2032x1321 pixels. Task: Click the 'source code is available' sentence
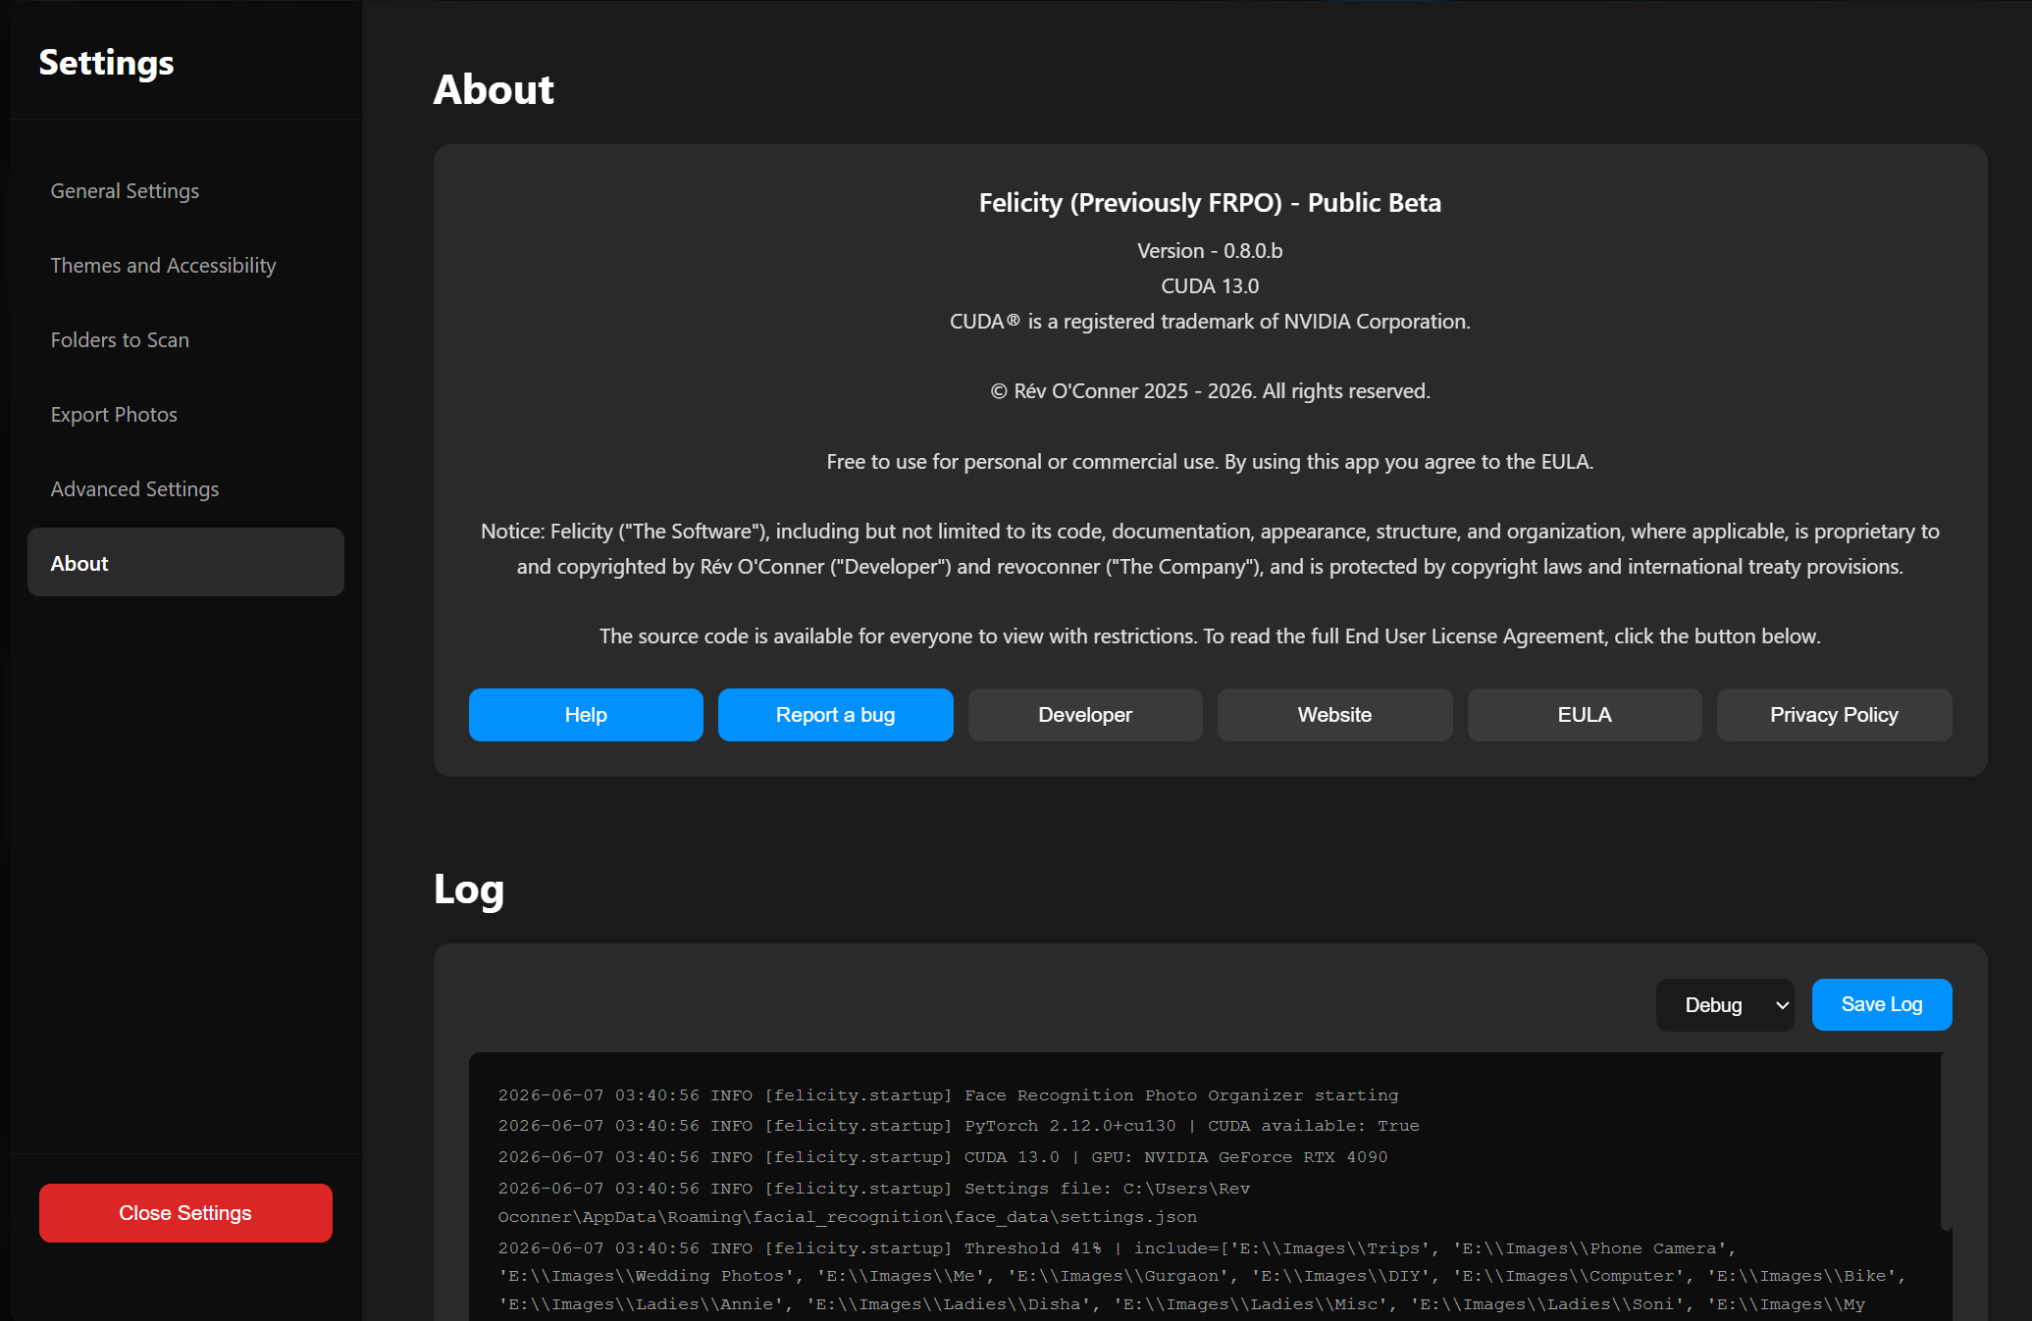click(1210, 636)
